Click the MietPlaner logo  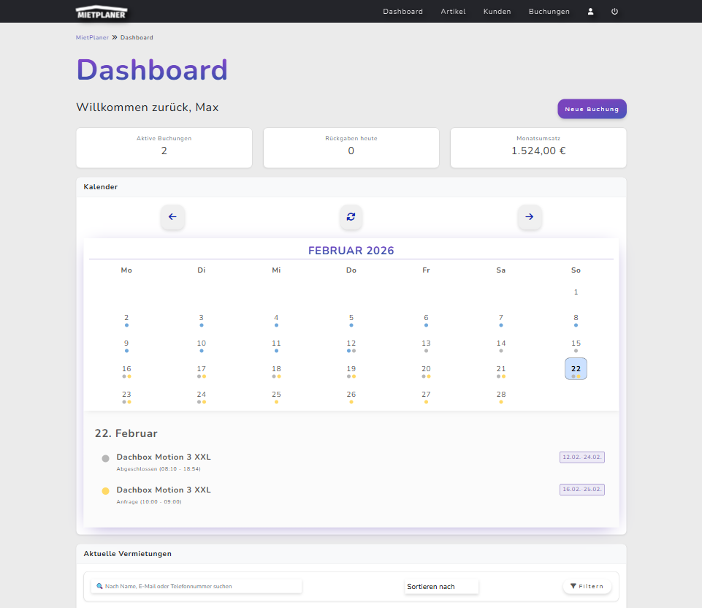[101, 12]
